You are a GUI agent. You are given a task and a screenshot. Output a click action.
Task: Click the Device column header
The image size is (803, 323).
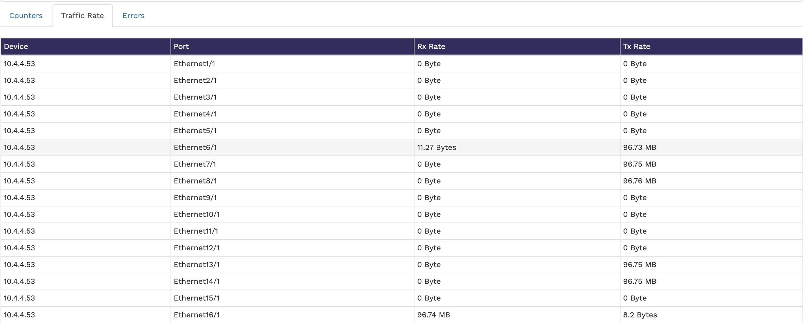tap(16, 46)
